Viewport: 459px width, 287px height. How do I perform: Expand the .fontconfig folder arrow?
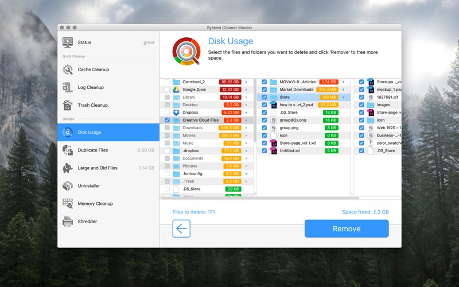246,174
